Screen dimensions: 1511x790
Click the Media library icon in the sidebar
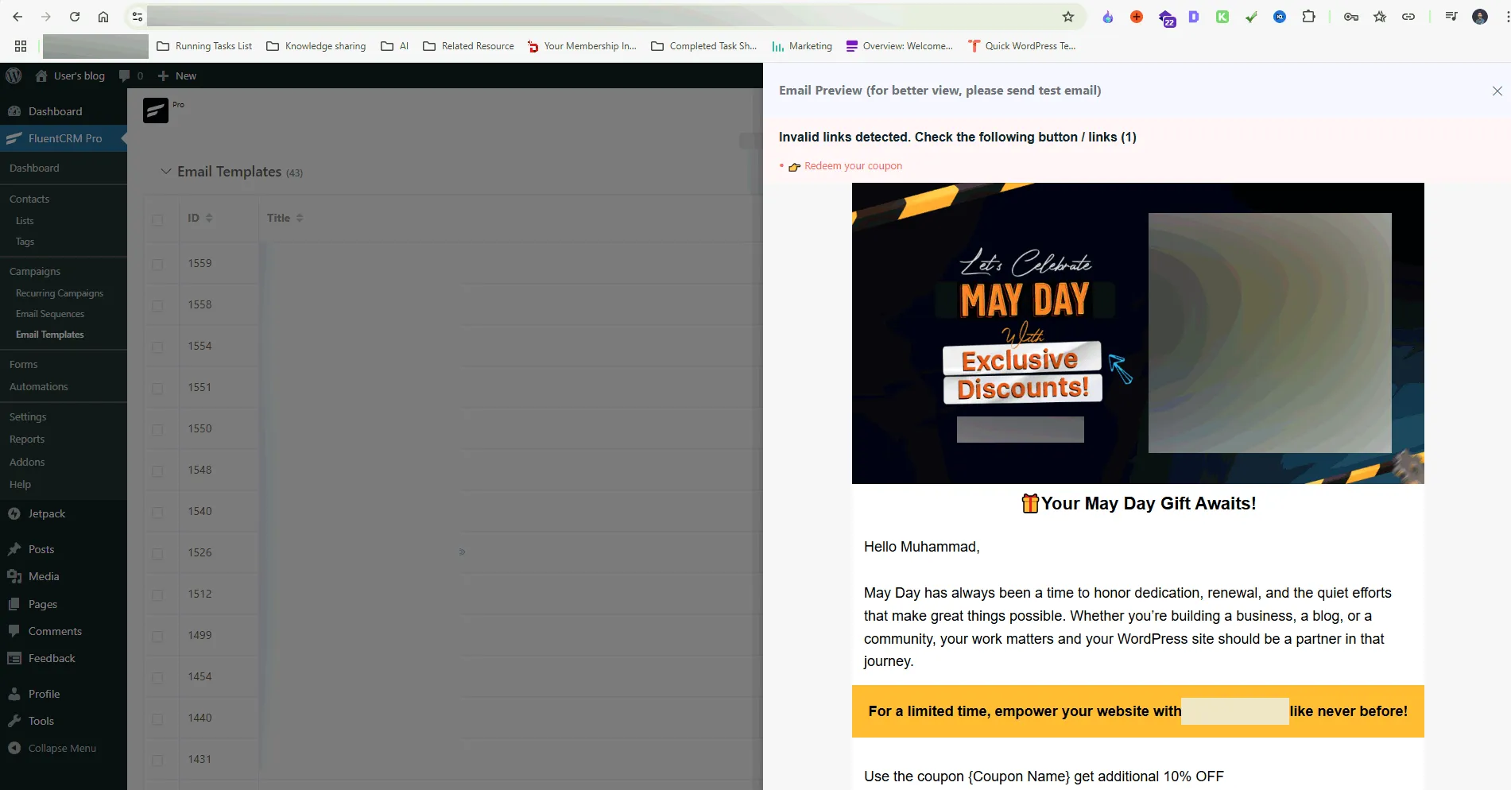point(14,576)
